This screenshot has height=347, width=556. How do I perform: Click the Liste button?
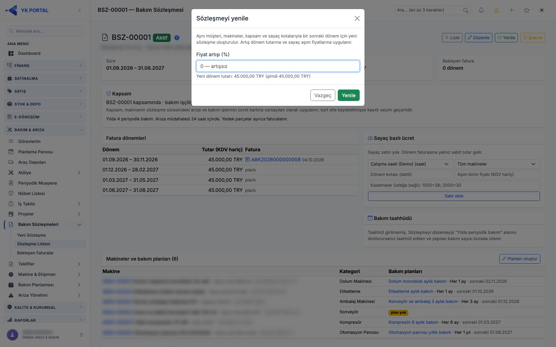pos(452,38)
